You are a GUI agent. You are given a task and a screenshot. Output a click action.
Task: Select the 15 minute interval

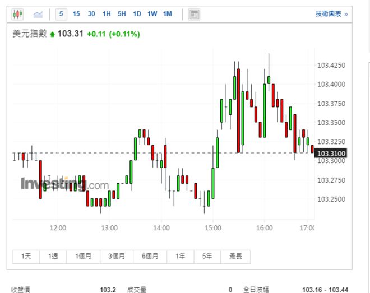76,14
